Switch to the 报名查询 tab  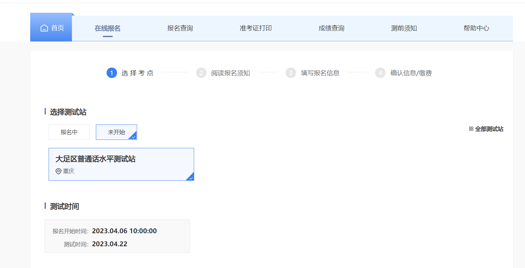[180, 28]
